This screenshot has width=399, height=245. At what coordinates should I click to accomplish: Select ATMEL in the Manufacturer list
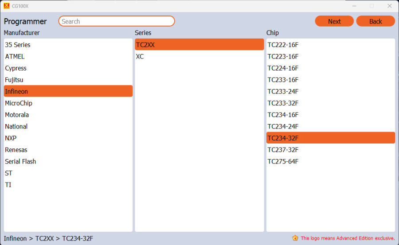pyautogui.click(x=15, y=56)
